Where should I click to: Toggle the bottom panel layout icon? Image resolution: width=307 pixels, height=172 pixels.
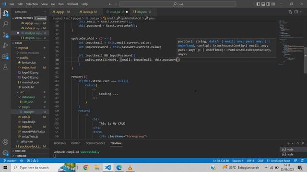263,4
